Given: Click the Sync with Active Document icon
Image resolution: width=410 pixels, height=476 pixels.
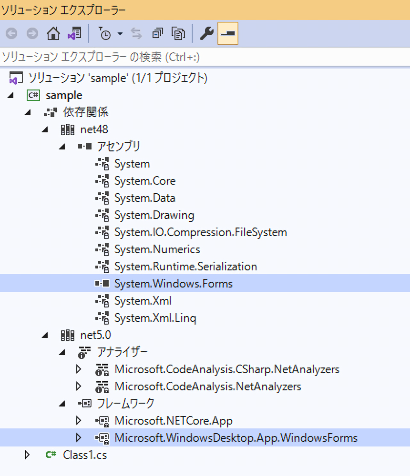Looking at the screenshot, I should (136, 34).
